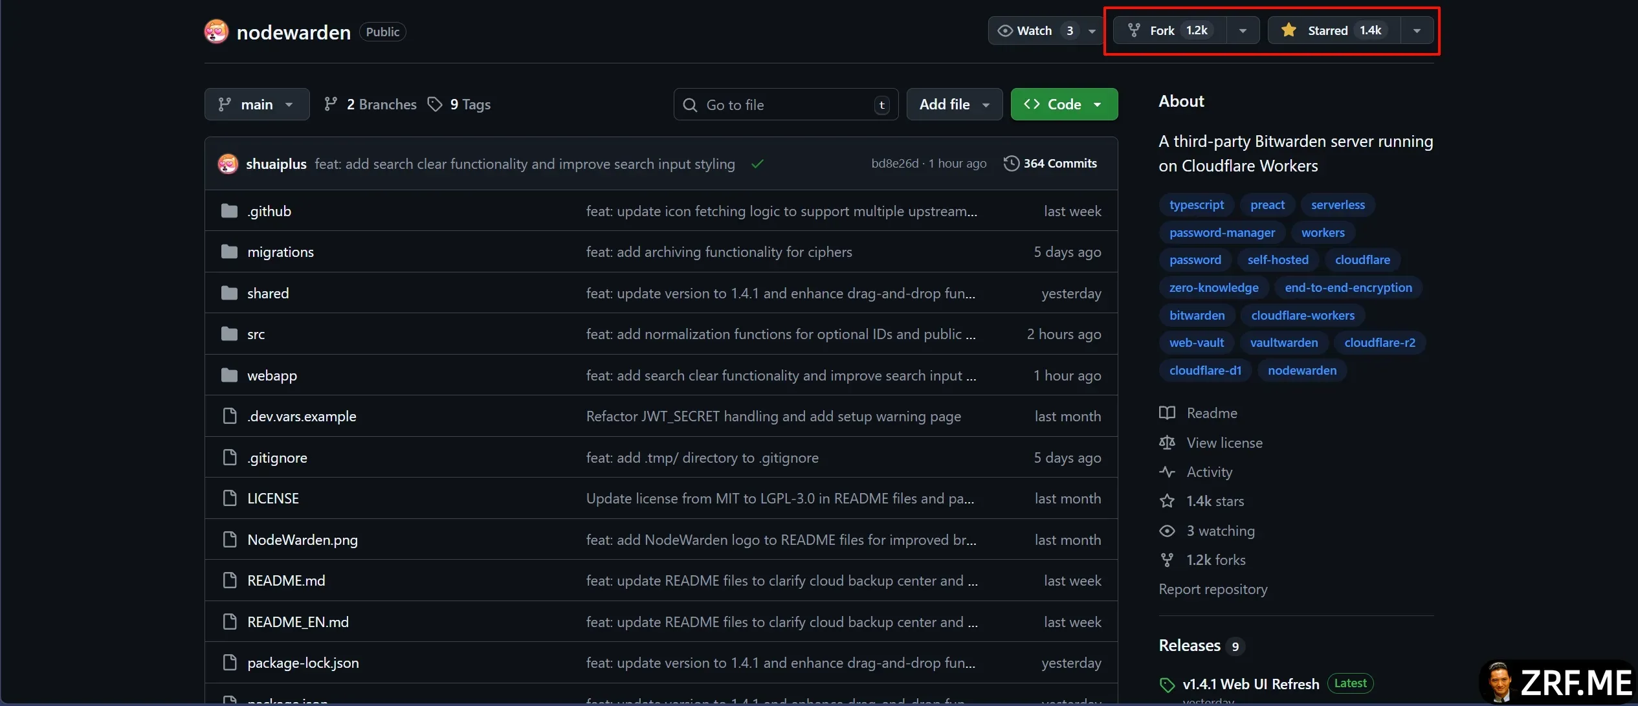Image resolution: width=1638 pixels, height=706 pixels.
Task: Click the .gitignore file icon
Action: point(229,458)
